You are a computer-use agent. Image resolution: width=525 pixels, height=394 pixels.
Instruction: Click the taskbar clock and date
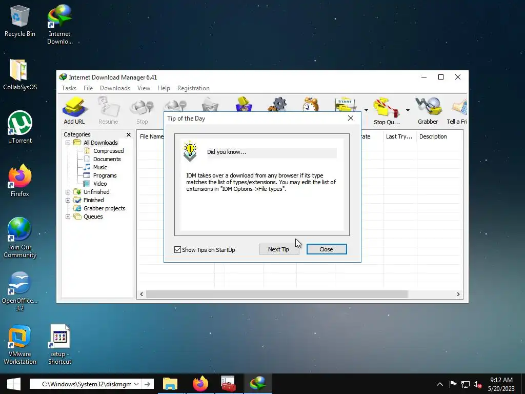[x=501, y=384]
